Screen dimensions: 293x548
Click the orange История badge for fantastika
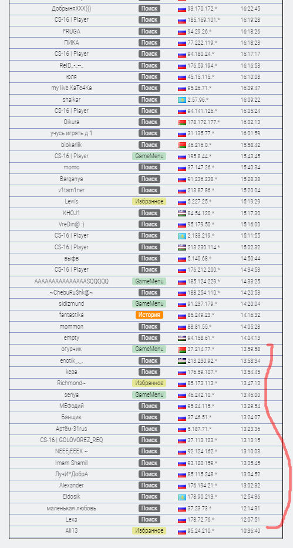[149, 315]
